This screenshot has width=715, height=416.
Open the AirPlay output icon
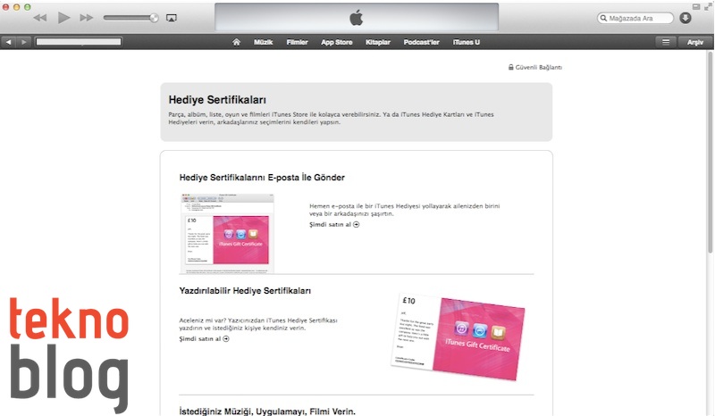pyautogui.click(x=172, y=18)
